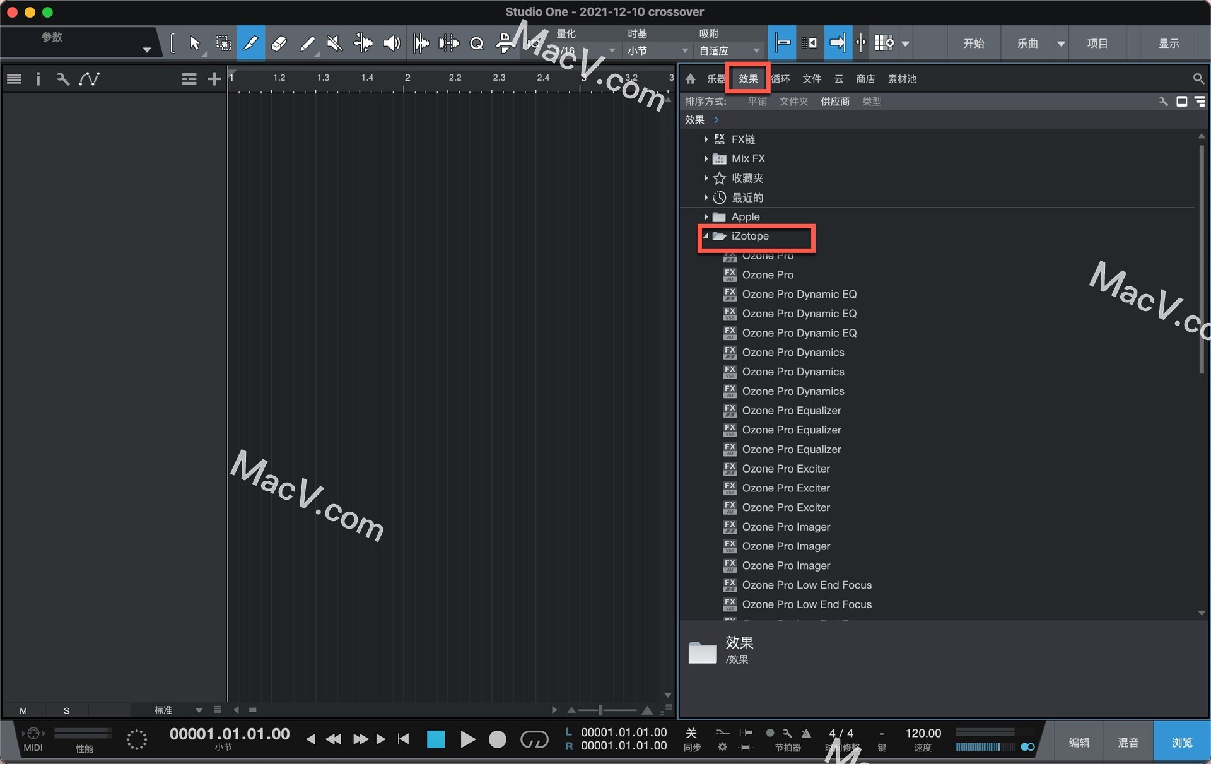
Task: Open track options wrench icon
Action: [62, 79]
